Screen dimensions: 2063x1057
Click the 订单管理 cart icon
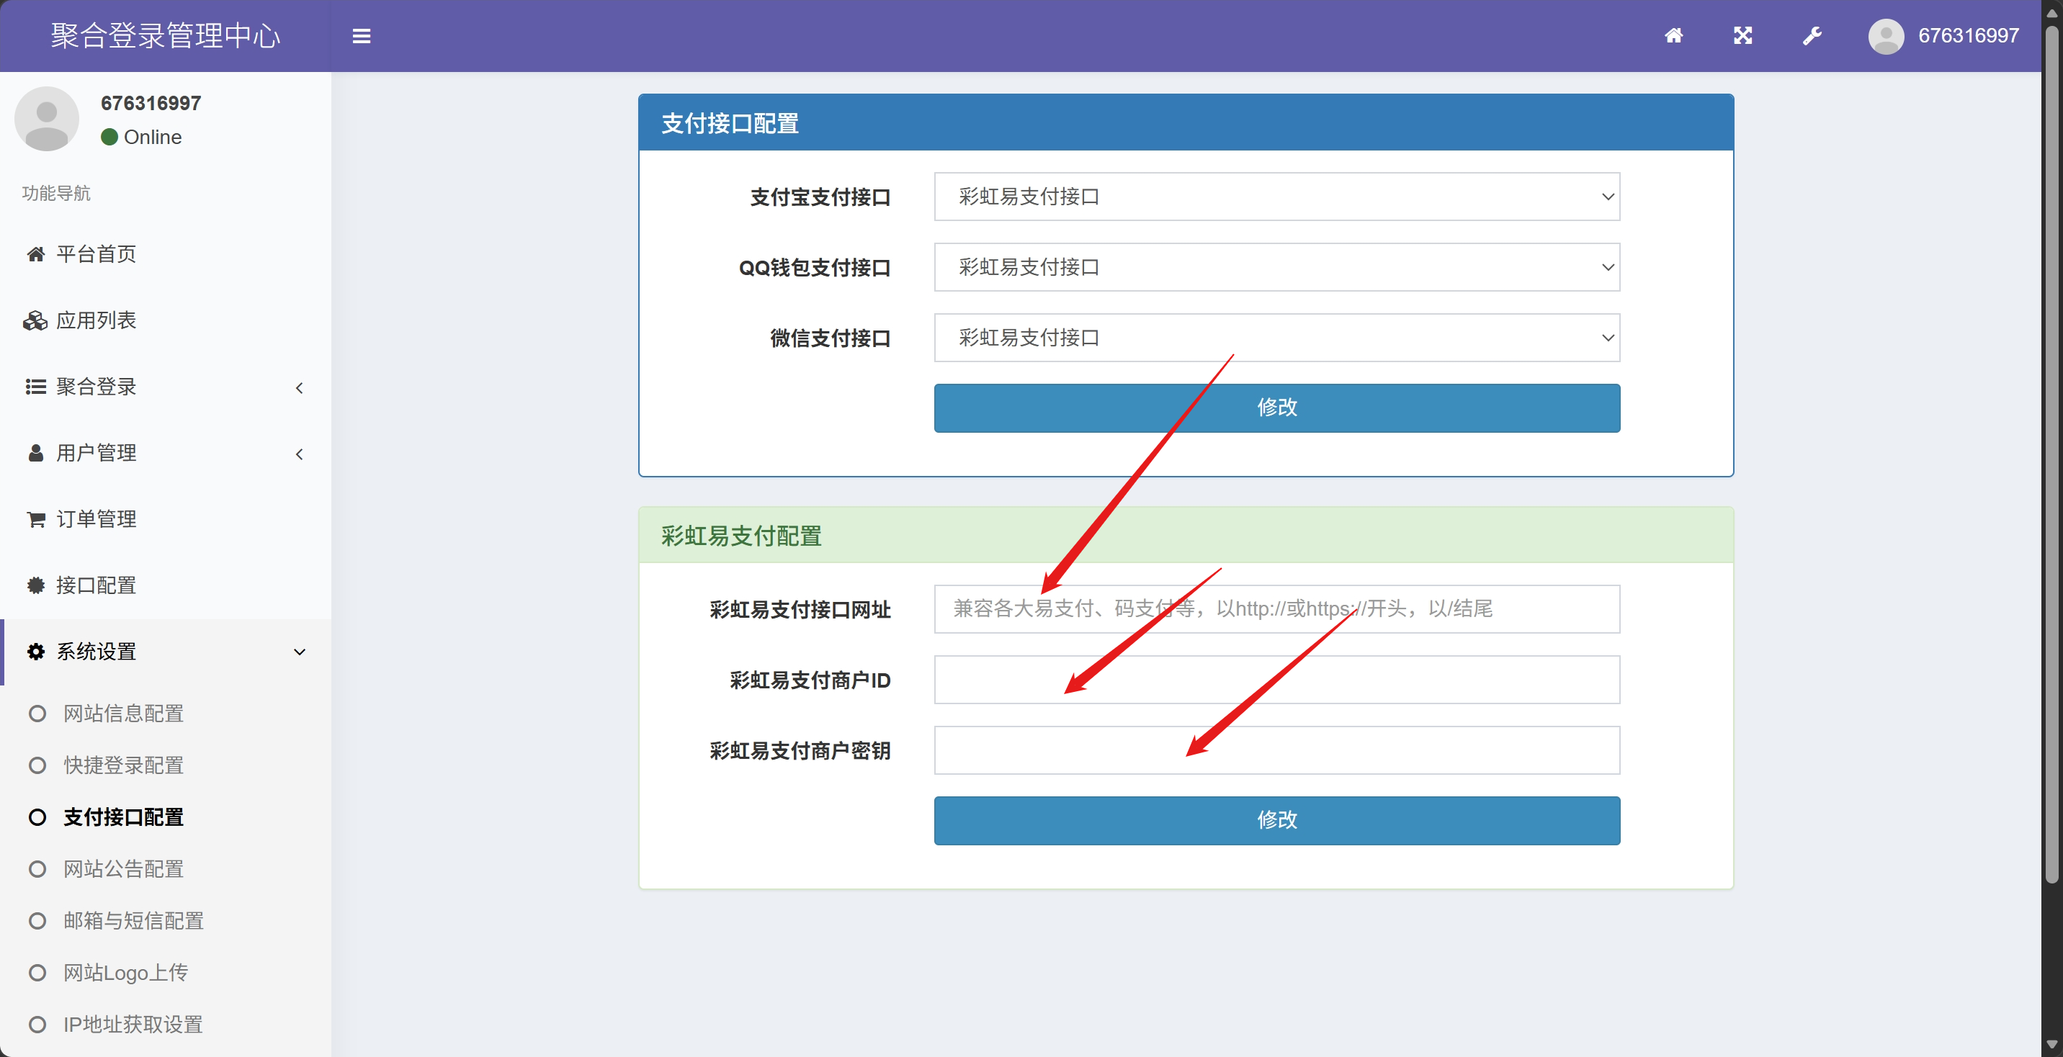[x=36, y=520]
